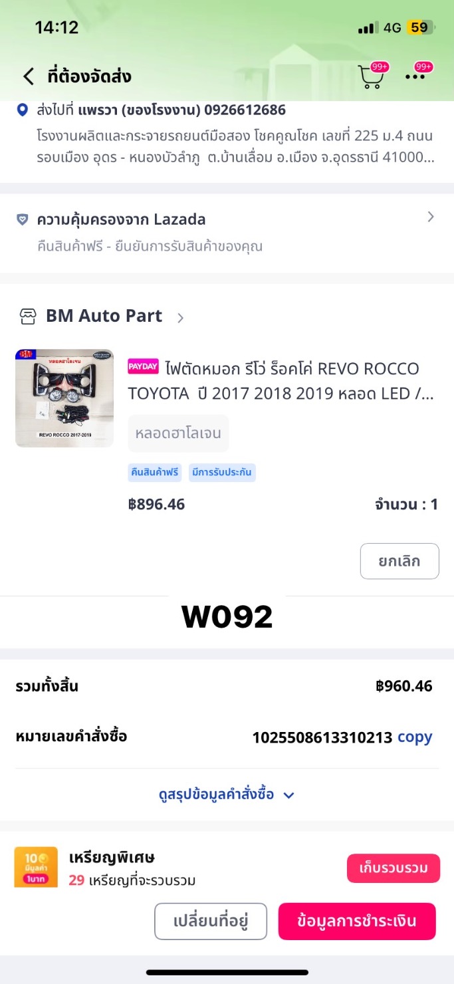
Task: Open the three-dot more menu
Action: click(x=415, y=76)
